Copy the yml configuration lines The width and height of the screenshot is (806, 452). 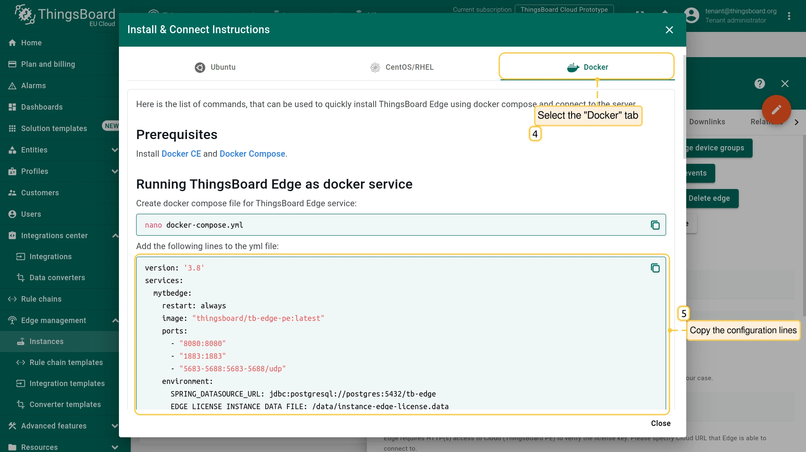tap(655, 268)
